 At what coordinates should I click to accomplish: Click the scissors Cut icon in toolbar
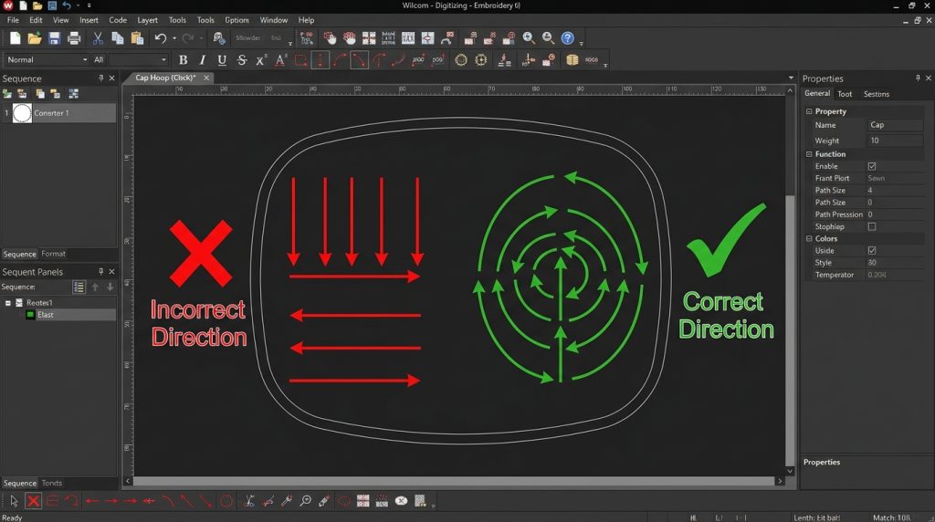pyautogui.click(x=98, y=38)
